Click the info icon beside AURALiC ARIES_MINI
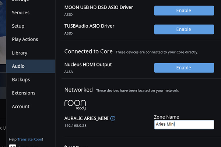Screen dimensions: 221x147 [113, 118]
